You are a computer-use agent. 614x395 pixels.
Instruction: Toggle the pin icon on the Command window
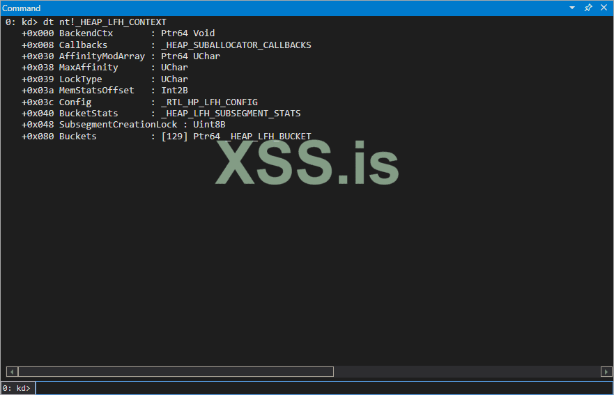588,8
